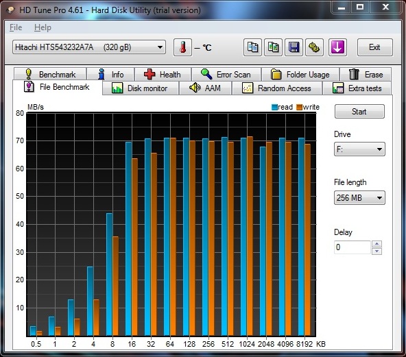Click the temperature thermometer icon
Viewport: 406px width, 357px height.
[x=183, y=47]
